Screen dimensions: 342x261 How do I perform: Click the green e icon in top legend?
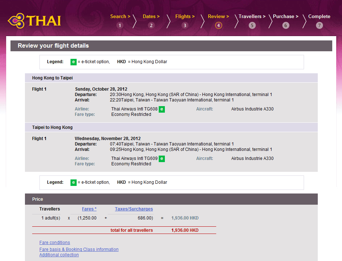(x=73, y=62)
